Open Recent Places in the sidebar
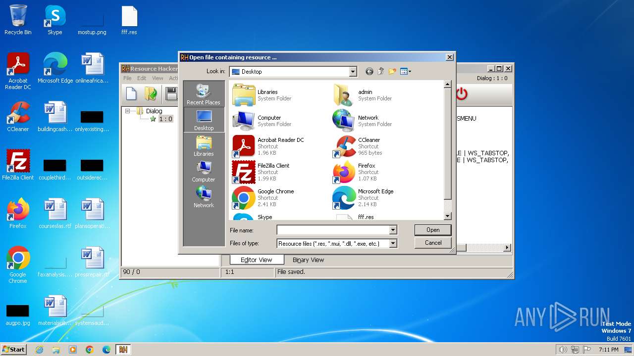 204,94
